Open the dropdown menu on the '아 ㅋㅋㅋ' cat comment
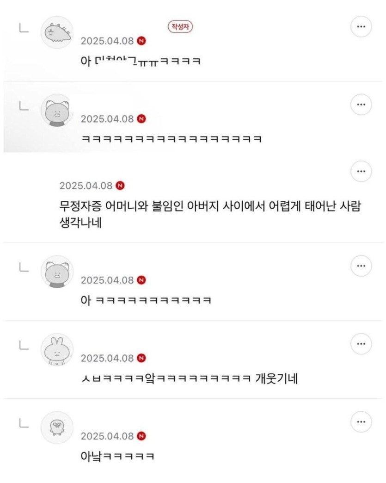386x483 pixels. (x=361, y=266)
